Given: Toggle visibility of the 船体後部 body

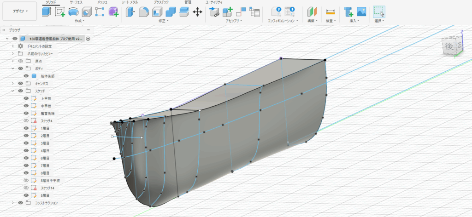Looking at the screenshot, I should [26, 76].
